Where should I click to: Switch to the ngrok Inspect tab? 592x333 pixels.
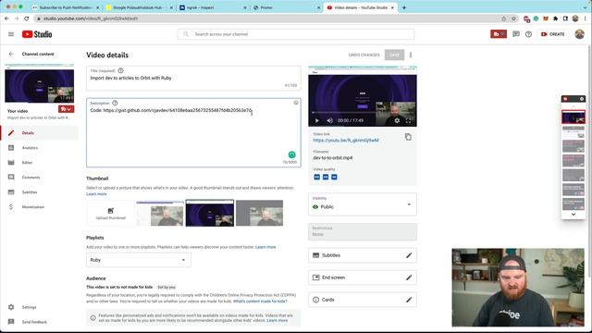click(x=213, y=7)
